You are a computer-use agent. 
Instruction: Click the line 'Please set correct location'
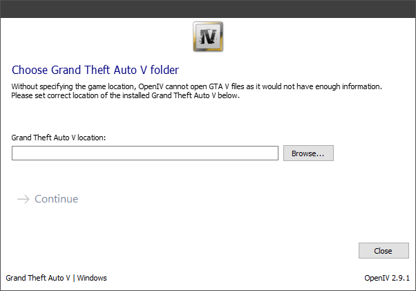pyautogui.click(x=125, y=95)
